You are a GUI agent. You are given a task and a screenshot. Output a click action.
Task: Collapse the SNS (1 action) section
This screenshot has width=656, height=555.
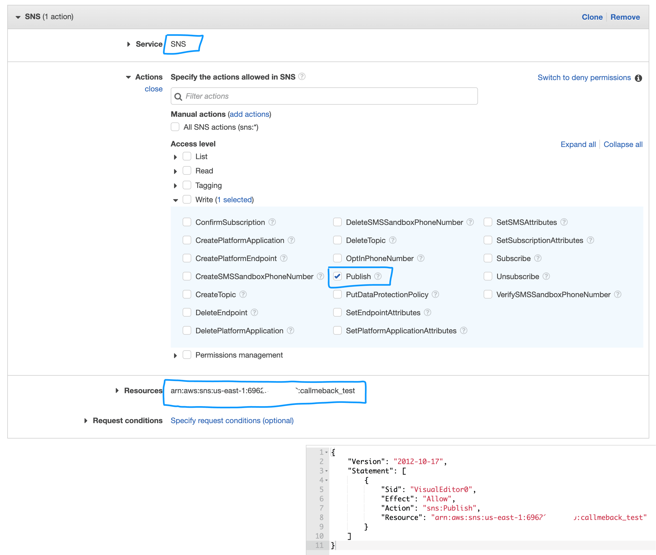coord(18,17)
